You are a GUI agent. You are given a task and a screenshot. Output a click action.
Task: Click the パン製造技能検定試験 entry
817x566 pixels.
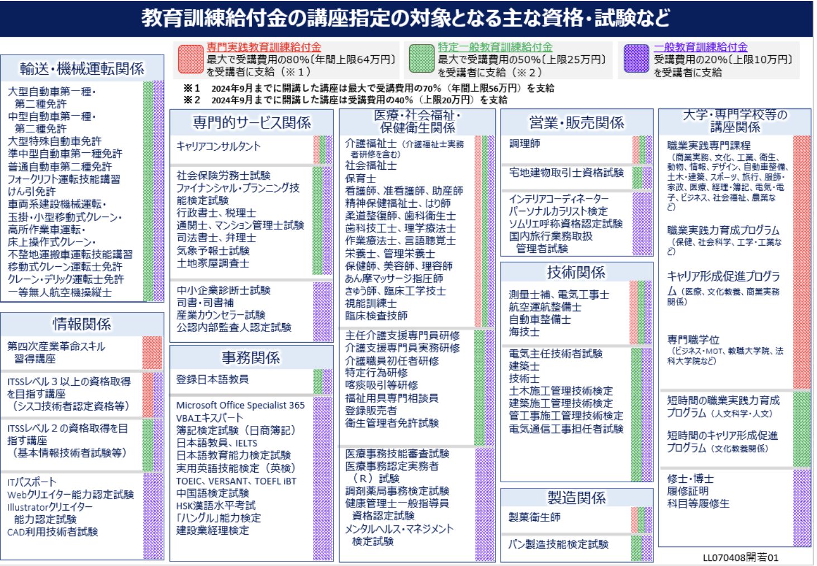coord(558,544)
